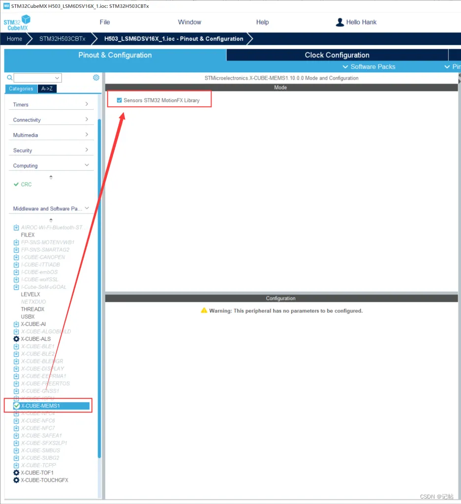Switch to Pinout & Configuration tab
The height and width of the screenshot is (504, 461).
click(115, 55)
